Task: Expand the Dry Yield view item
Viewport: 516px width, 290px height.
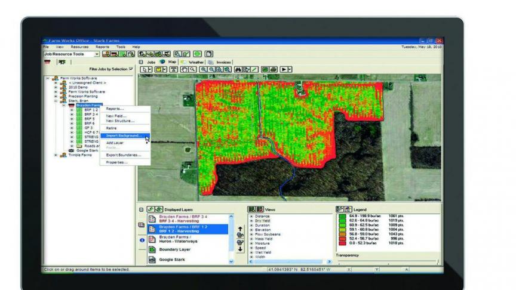Action: click(x=252, y=221)
